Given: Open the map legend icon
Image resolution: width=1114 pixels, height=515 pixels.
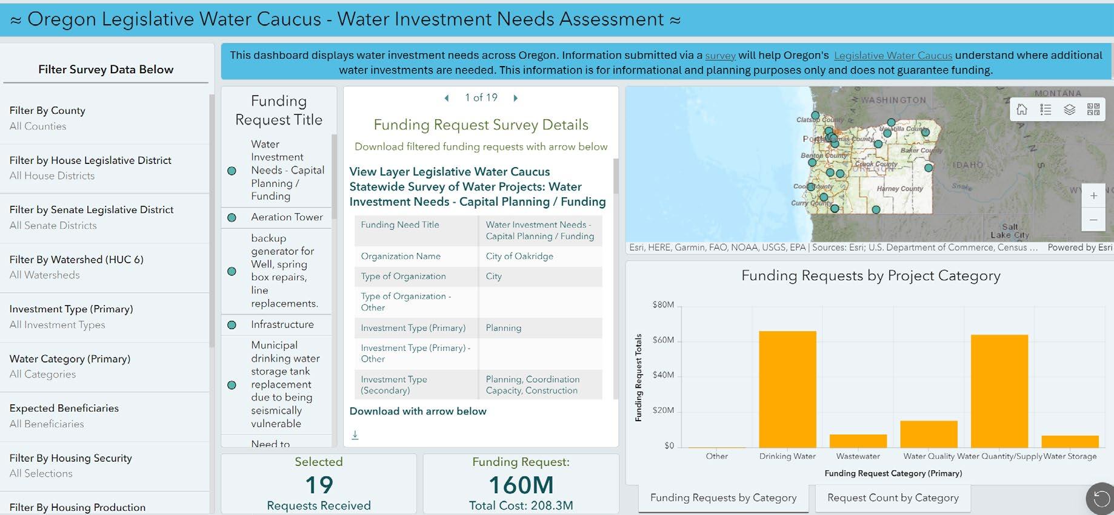Looking at the screenshot, I should point(1046,110).
